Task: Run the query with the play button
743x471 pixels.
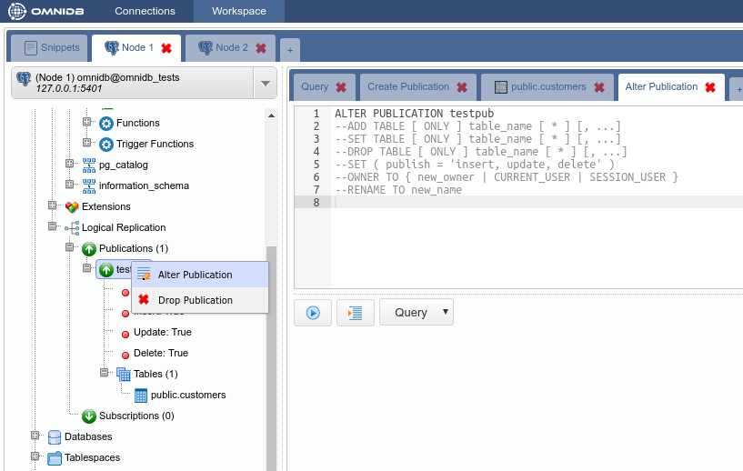Action: [x=312, y=312]
